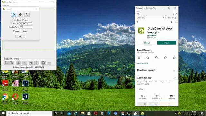Click the Write a review link
206x116 pixels.
[x=143, y=63]
